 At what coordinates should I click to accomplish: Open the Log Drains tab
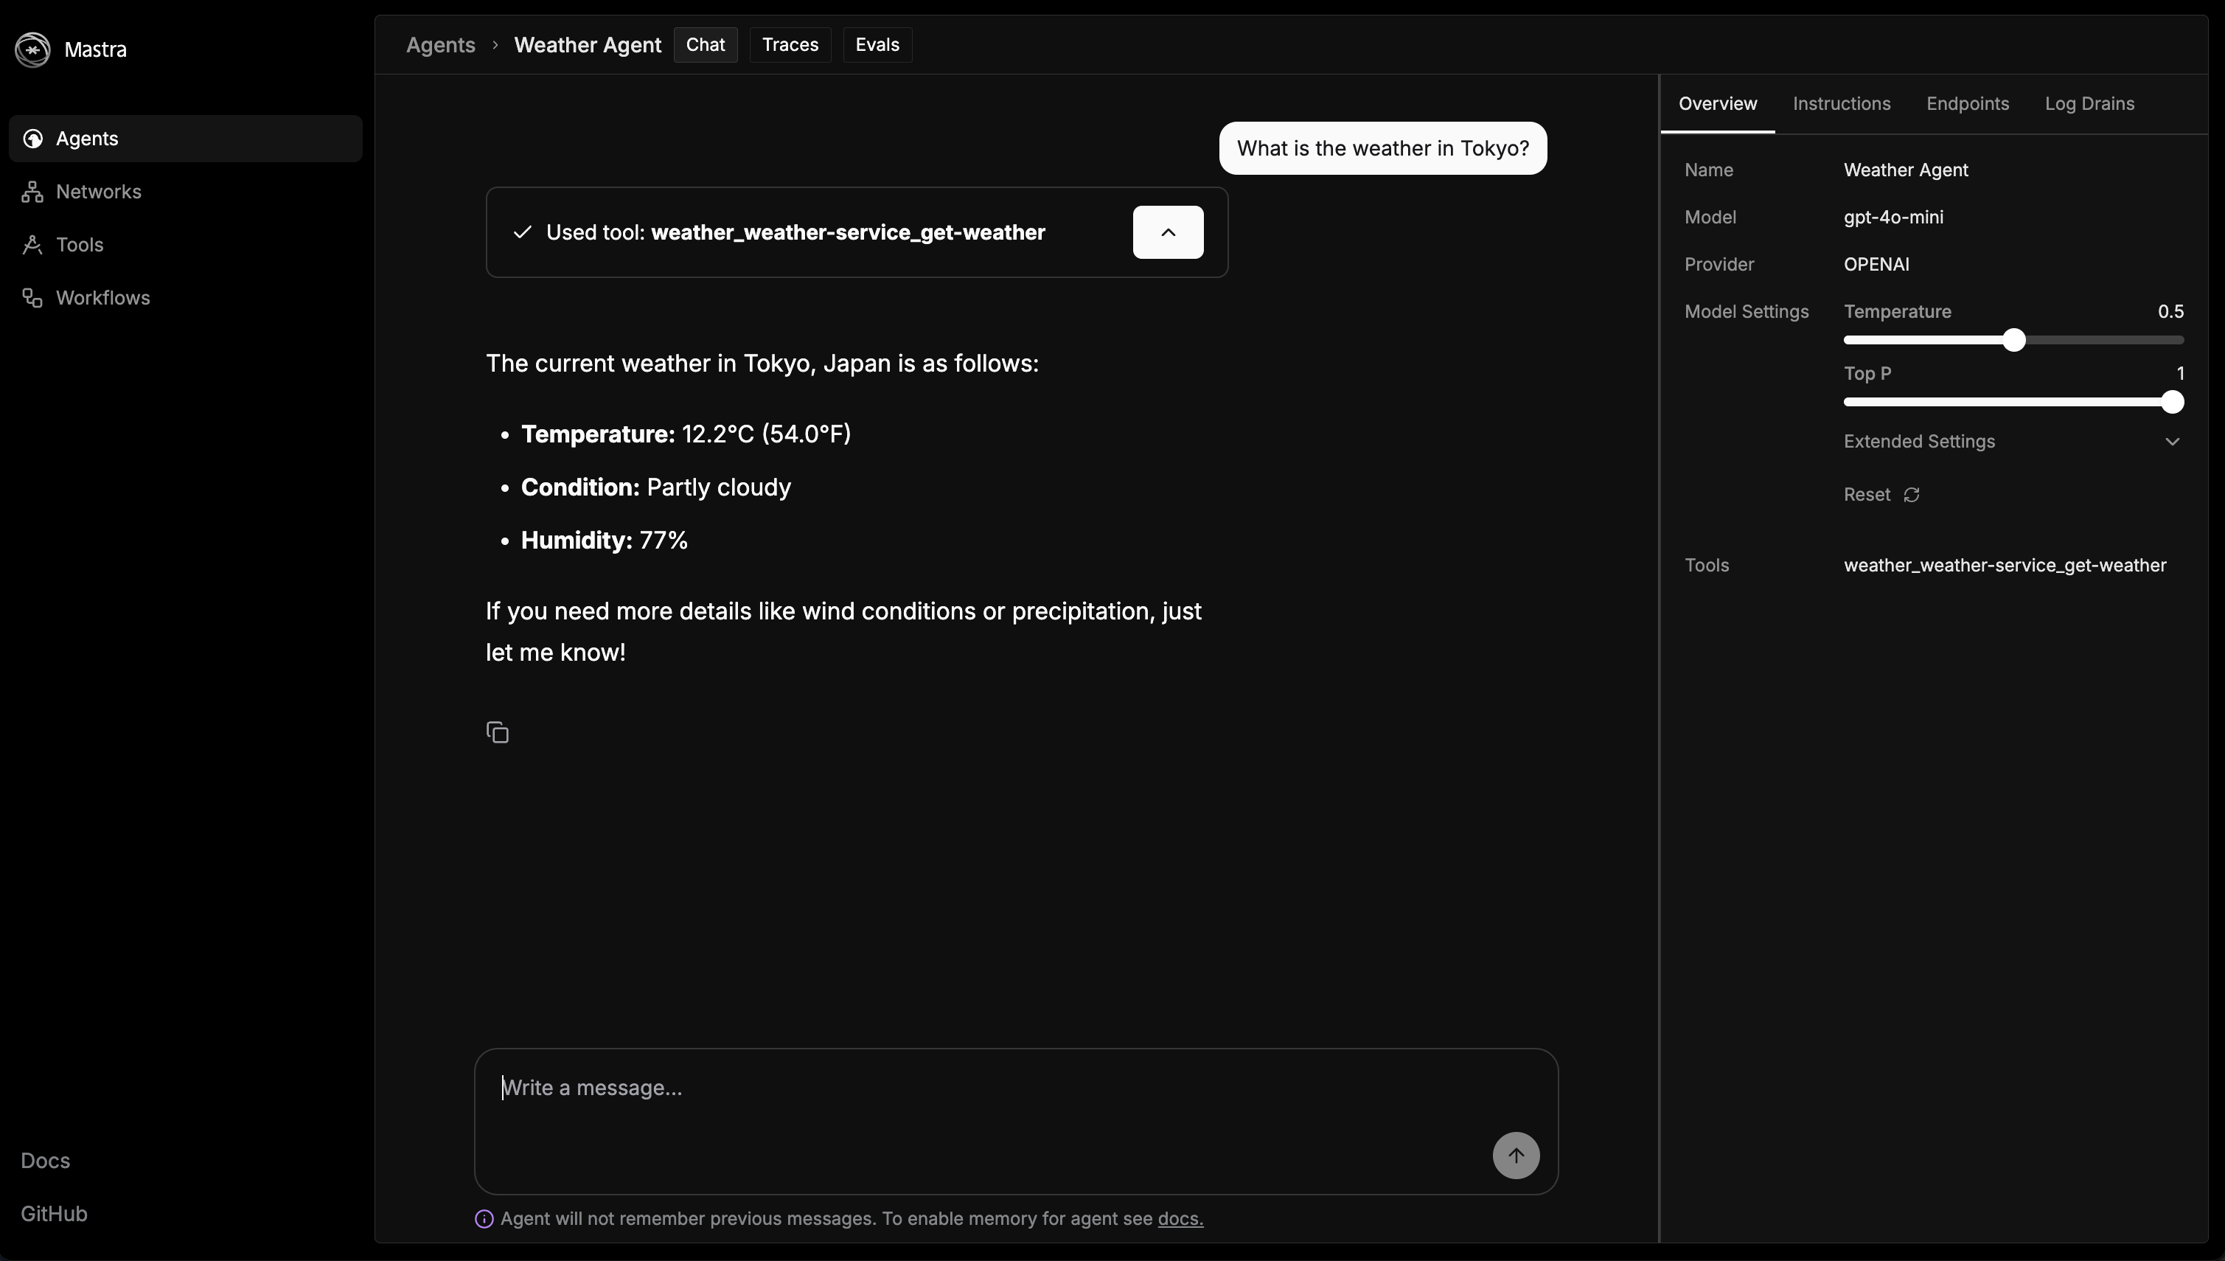[x=2089, y=104]
